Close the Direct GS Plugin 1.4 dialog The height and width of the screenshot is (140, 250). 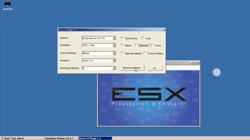coord(164,30)
